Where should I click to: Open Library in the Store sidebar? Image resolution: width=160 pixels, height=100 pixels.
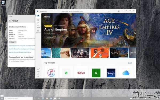[38, 70]
